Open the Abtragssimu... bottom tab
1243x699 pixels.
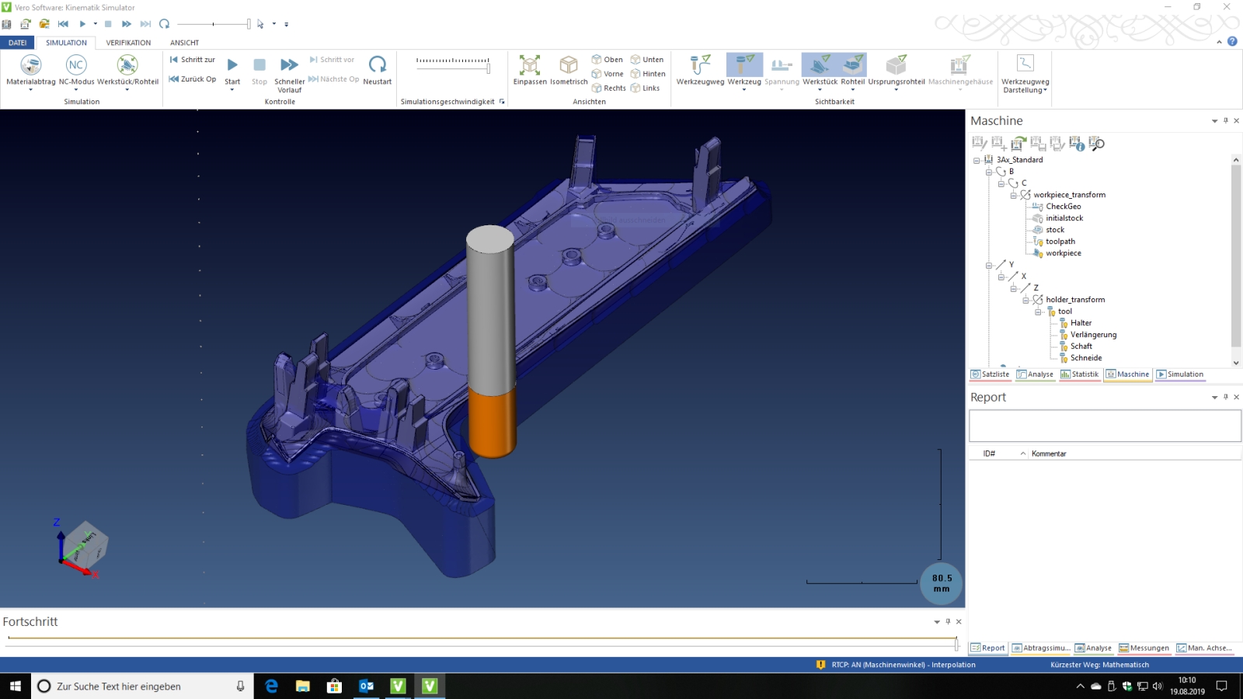click(x=1041, y=648)
